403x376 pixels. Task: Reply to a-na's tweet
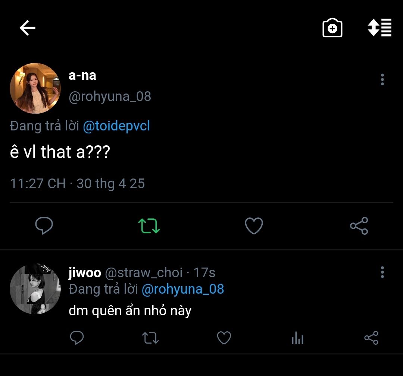(44, 225)
